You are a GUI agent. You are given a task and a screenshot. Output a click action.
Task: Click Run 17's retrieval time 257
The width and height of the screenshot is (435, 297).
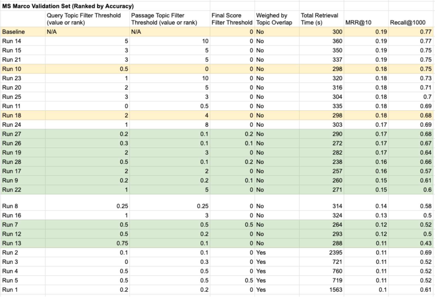click(x=337, y=171)
